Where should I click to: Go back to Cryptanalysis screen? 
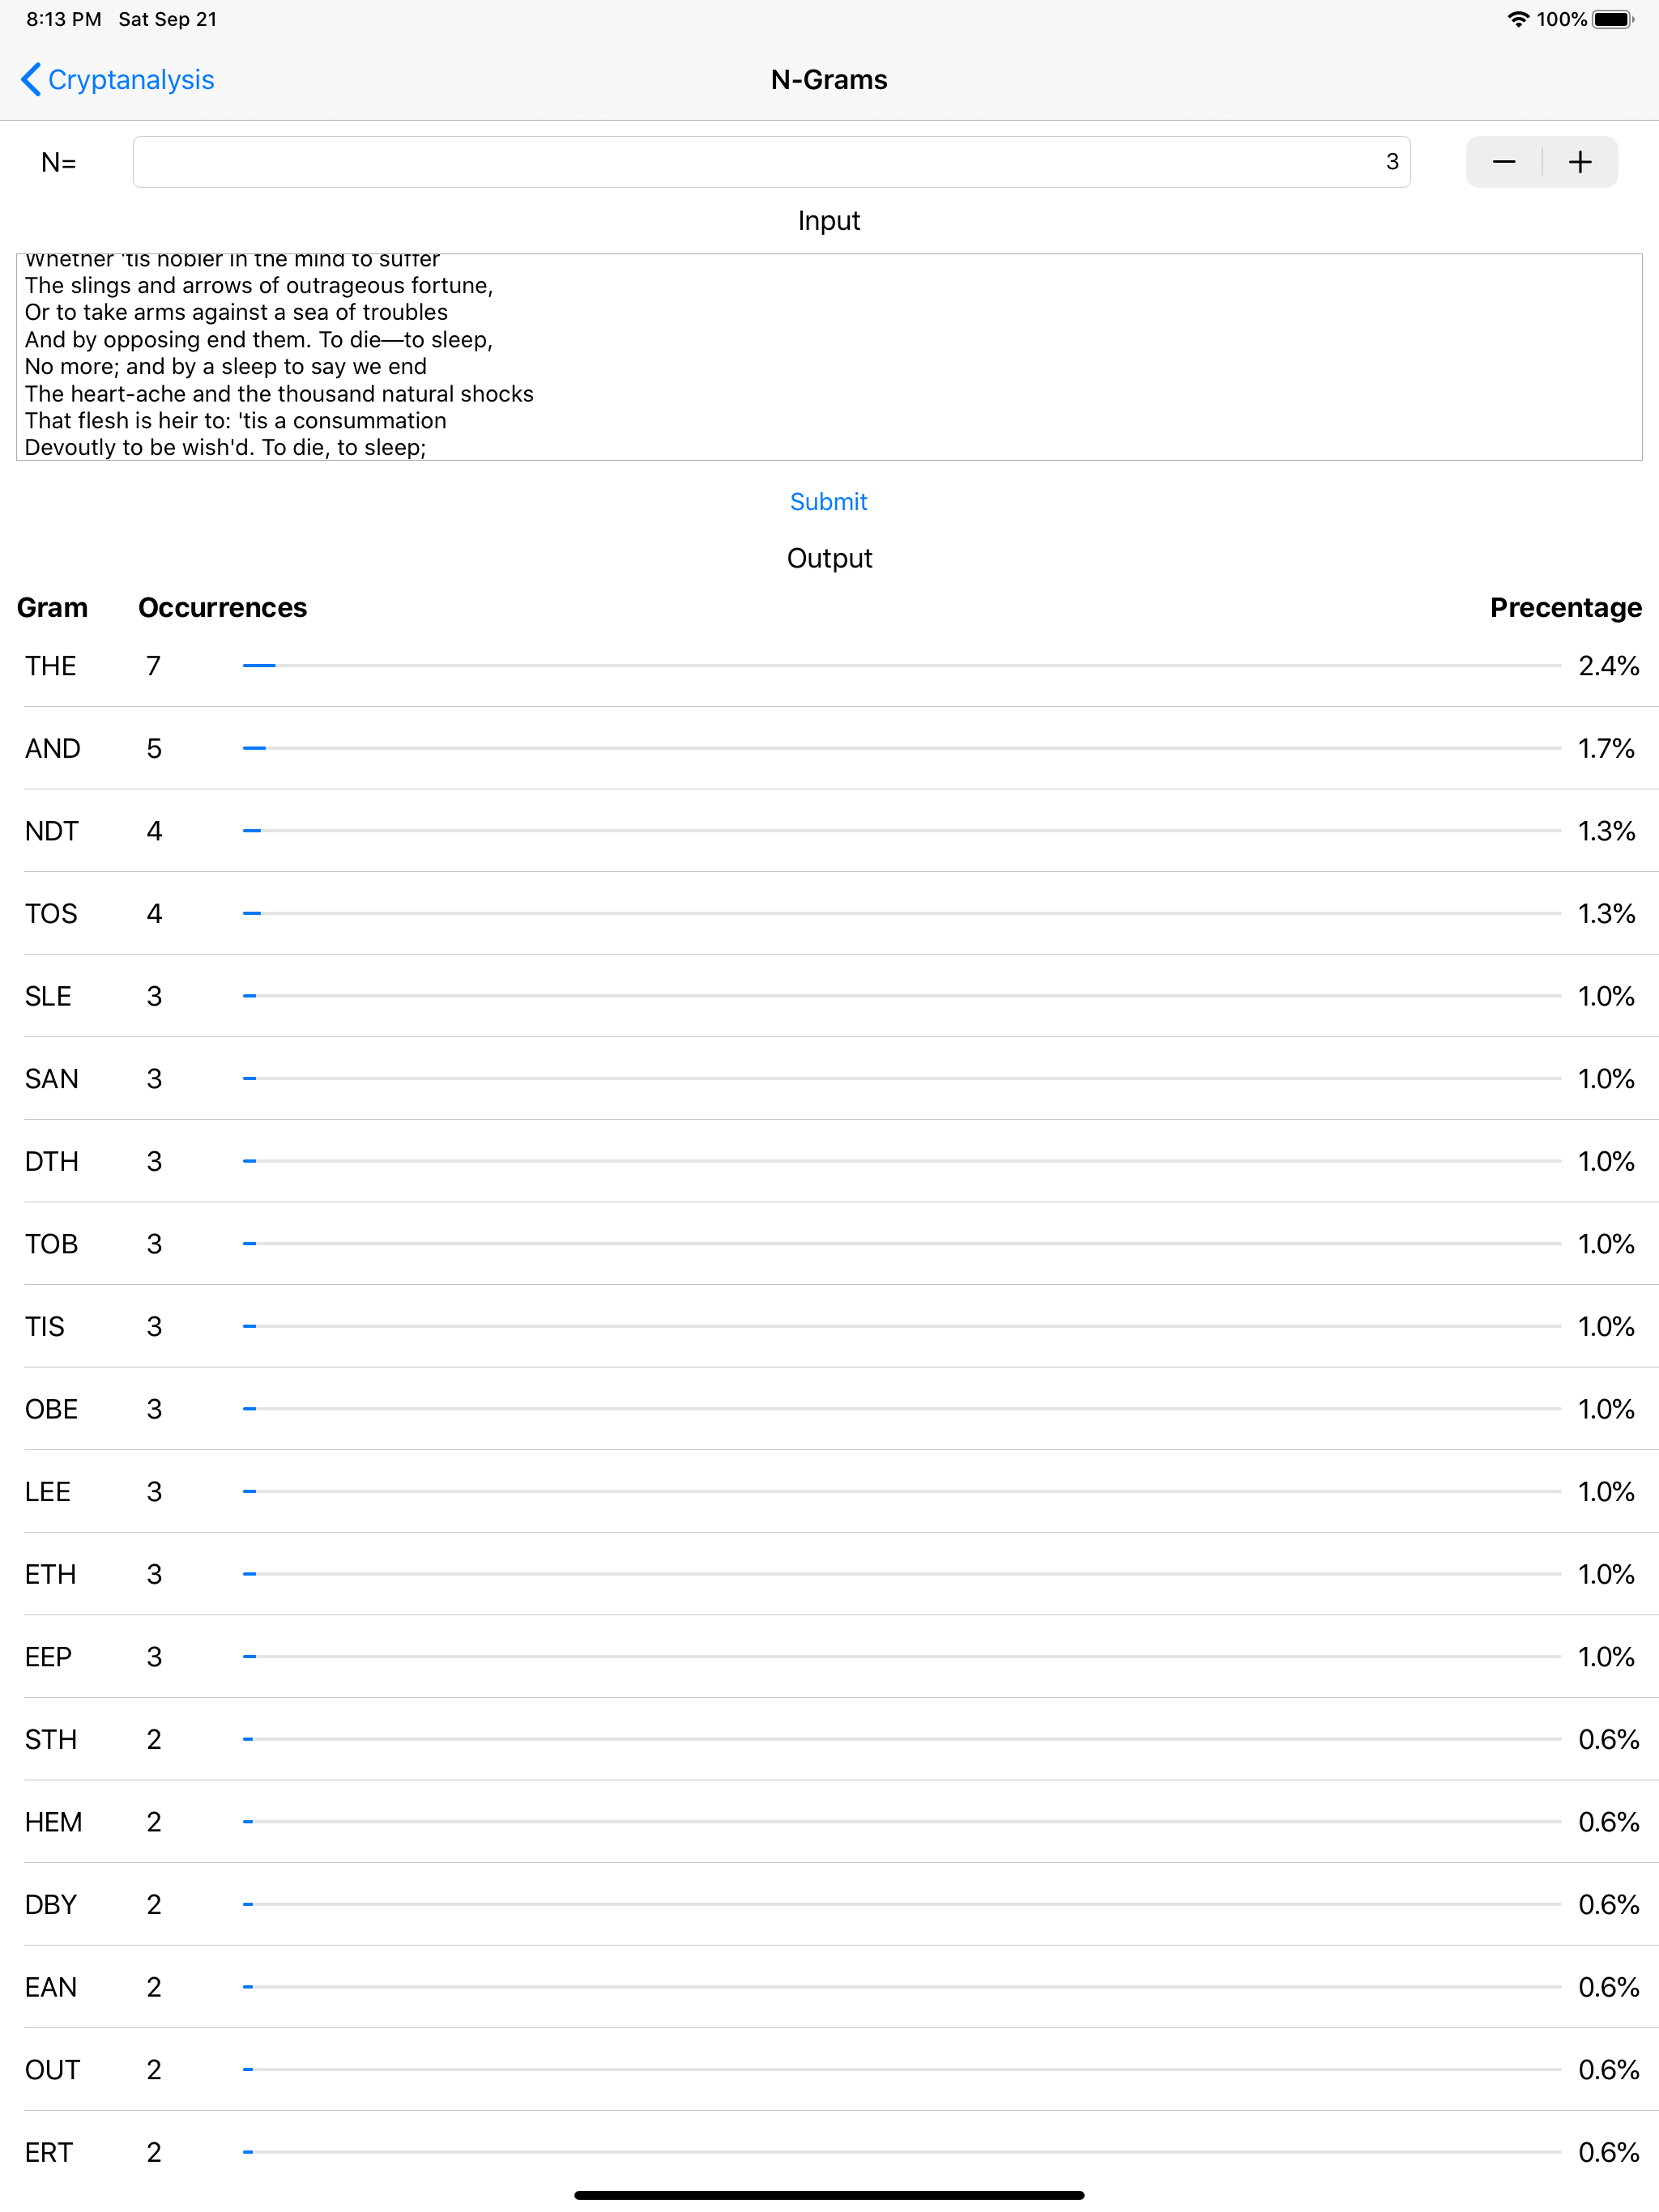117,79
